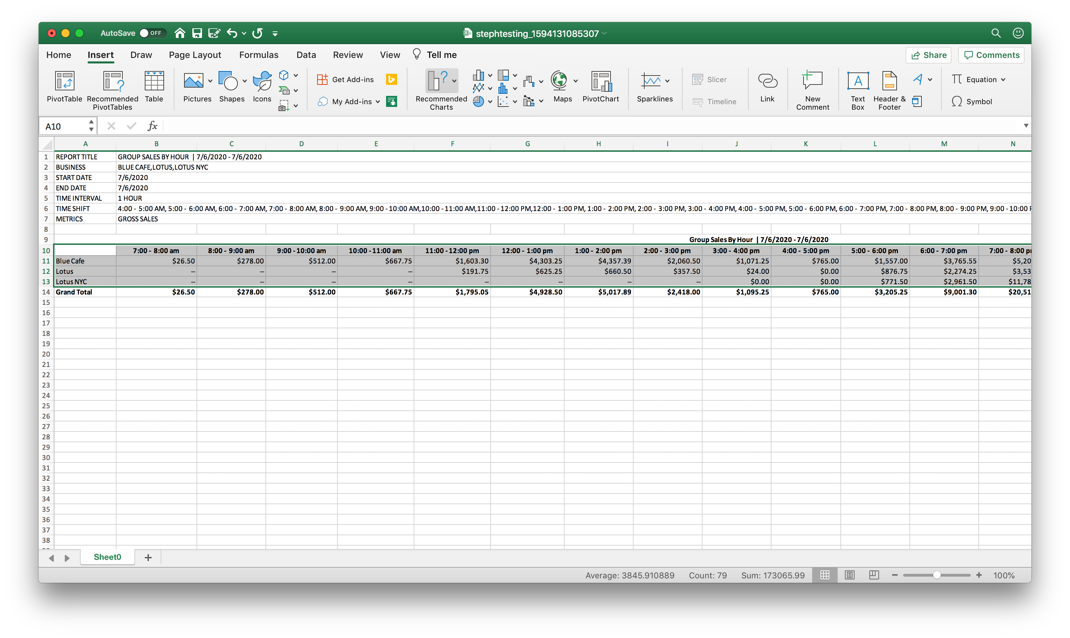The width and height of the screenshot is (1070, 638).
Task: Expand the Equation dropdown arrow
Action: tap(1003, 80)
